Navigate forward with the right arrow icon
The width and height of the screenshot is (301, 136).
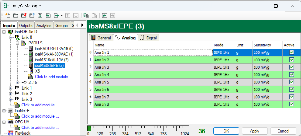(112, 15)
